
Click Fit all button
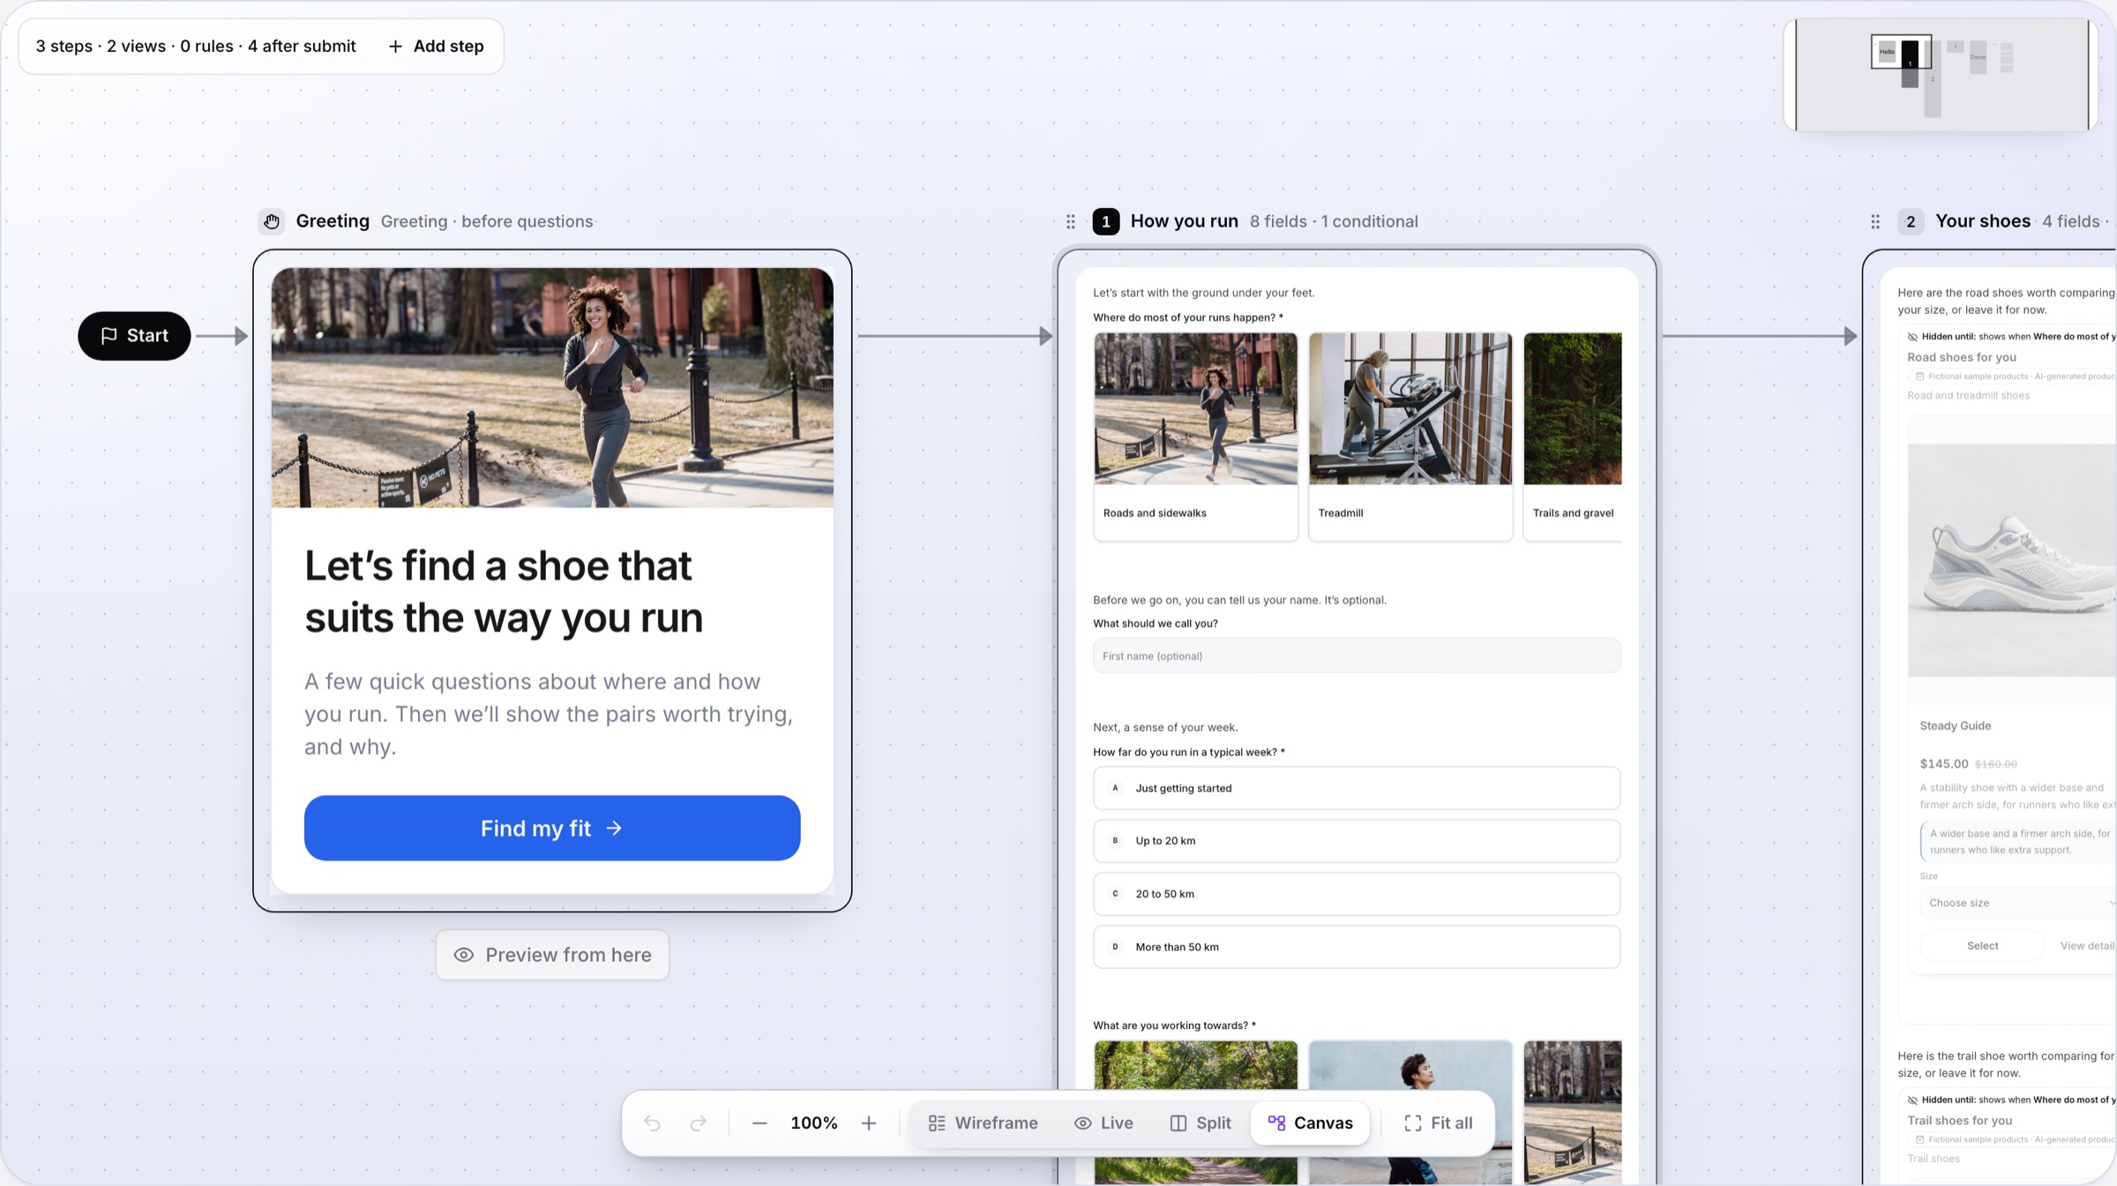click(1439, 1123)
